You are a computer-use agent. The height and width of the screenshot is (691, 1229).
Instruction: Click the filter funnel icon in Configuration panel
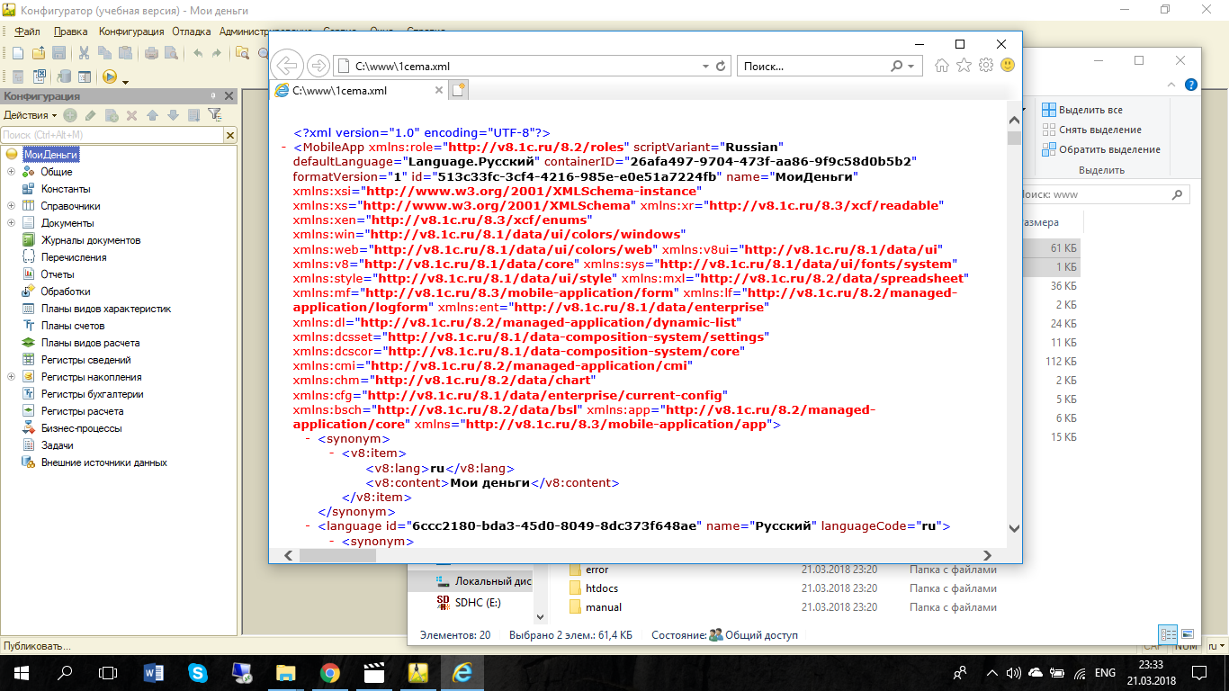(x=213, y=115)
